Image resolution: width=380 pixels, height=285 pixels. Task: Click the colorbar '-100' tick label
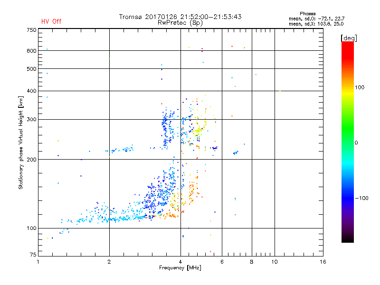362,198
